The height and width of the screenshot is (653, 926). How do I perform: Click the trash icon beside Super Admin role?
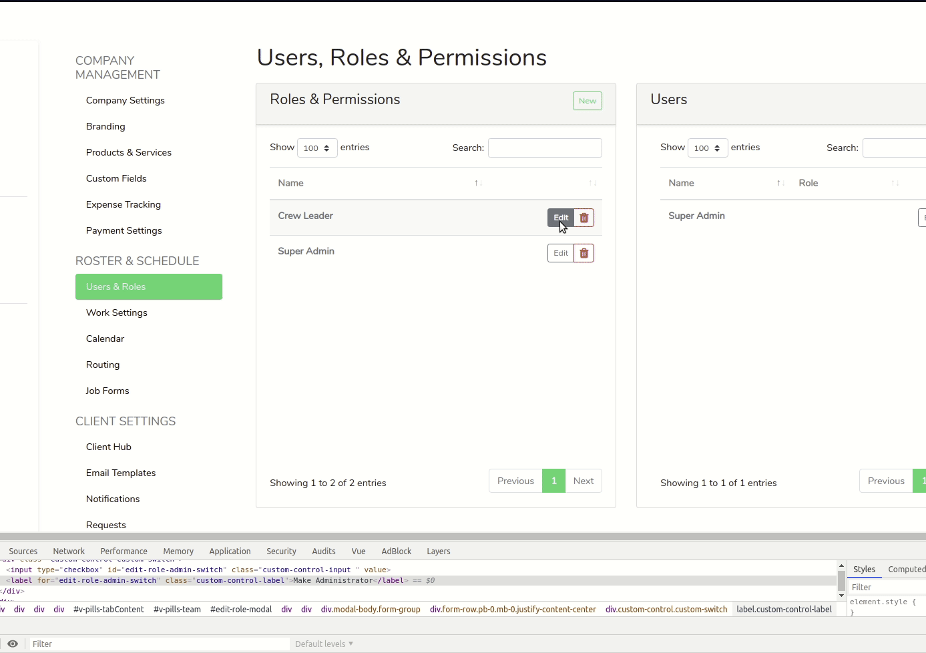pos(583,253)
